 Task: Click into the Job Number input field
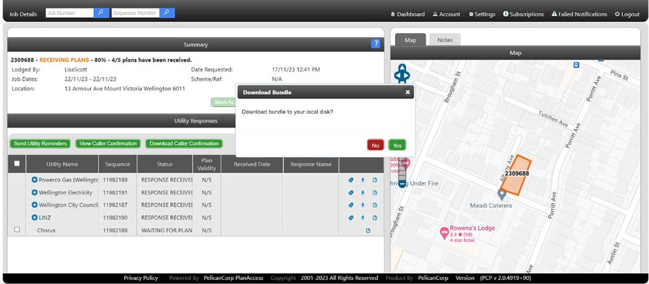[69, 13]
